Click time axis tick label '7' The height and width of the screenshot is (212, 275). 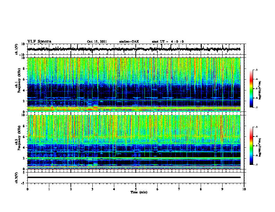point(179,189)
